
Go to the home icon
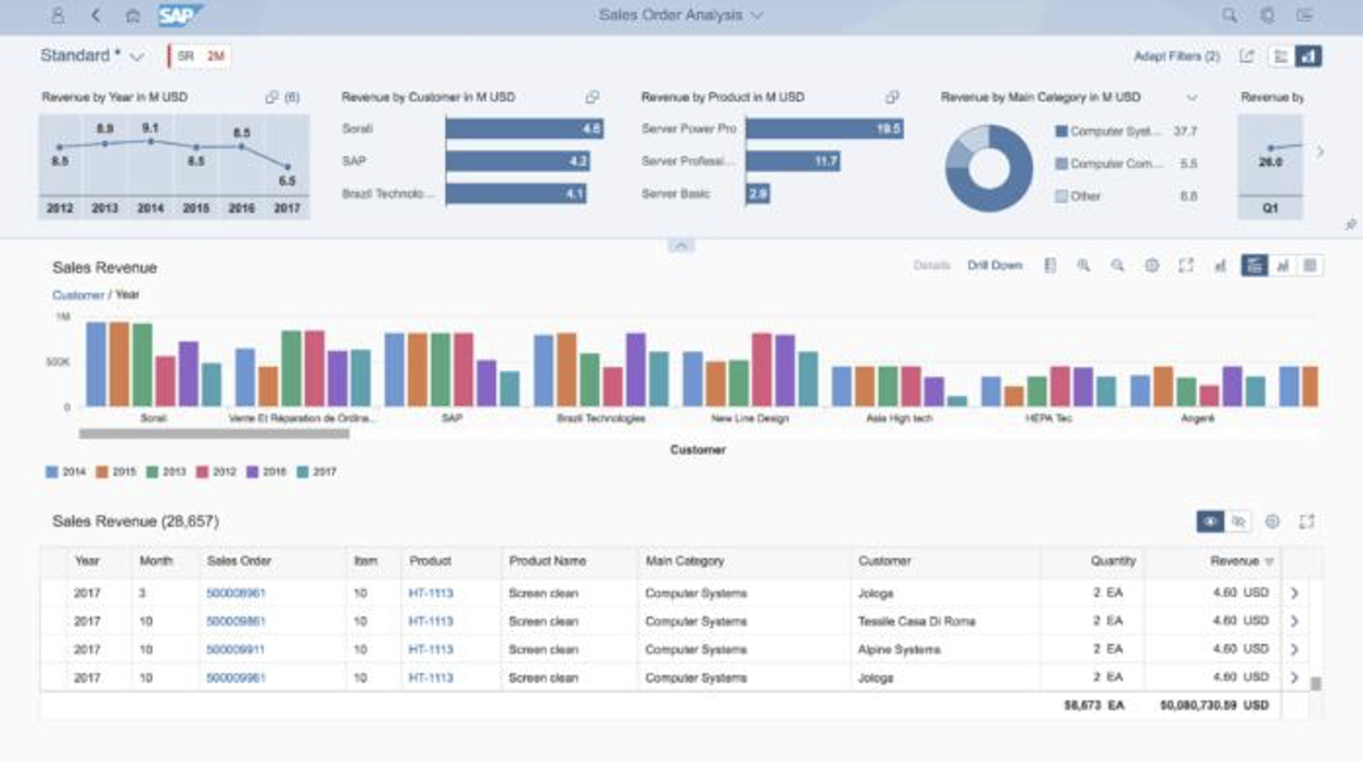click(x=133, y=16)
